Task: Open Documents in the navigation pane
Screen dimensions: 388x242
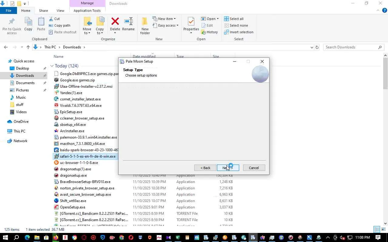Action: (x=25, y=83)
